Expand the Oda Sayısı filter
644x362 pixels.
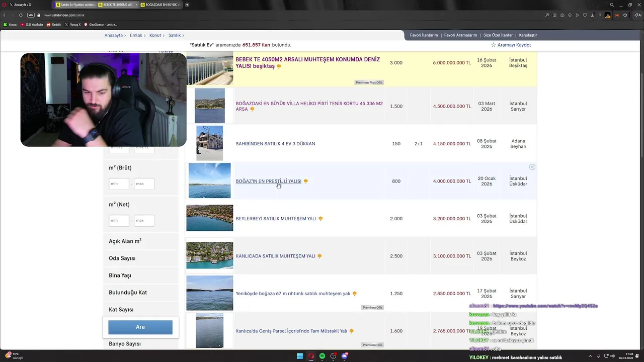(140, 258)
